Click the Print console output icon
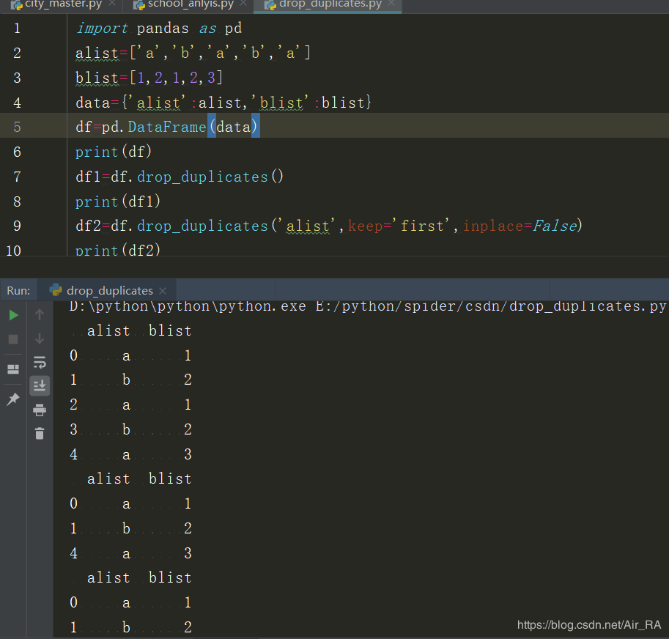669x639 pixels. click(40, 410)
